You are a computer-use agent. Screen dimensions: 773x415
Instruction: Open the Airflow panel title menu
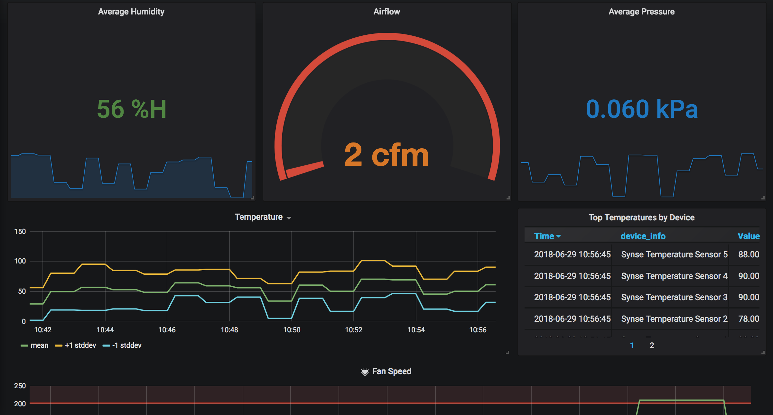[x=386, y=12]
